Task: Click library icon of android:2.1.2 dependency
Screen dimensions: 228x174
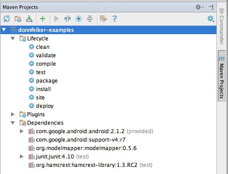Action: tap(32, 131)
